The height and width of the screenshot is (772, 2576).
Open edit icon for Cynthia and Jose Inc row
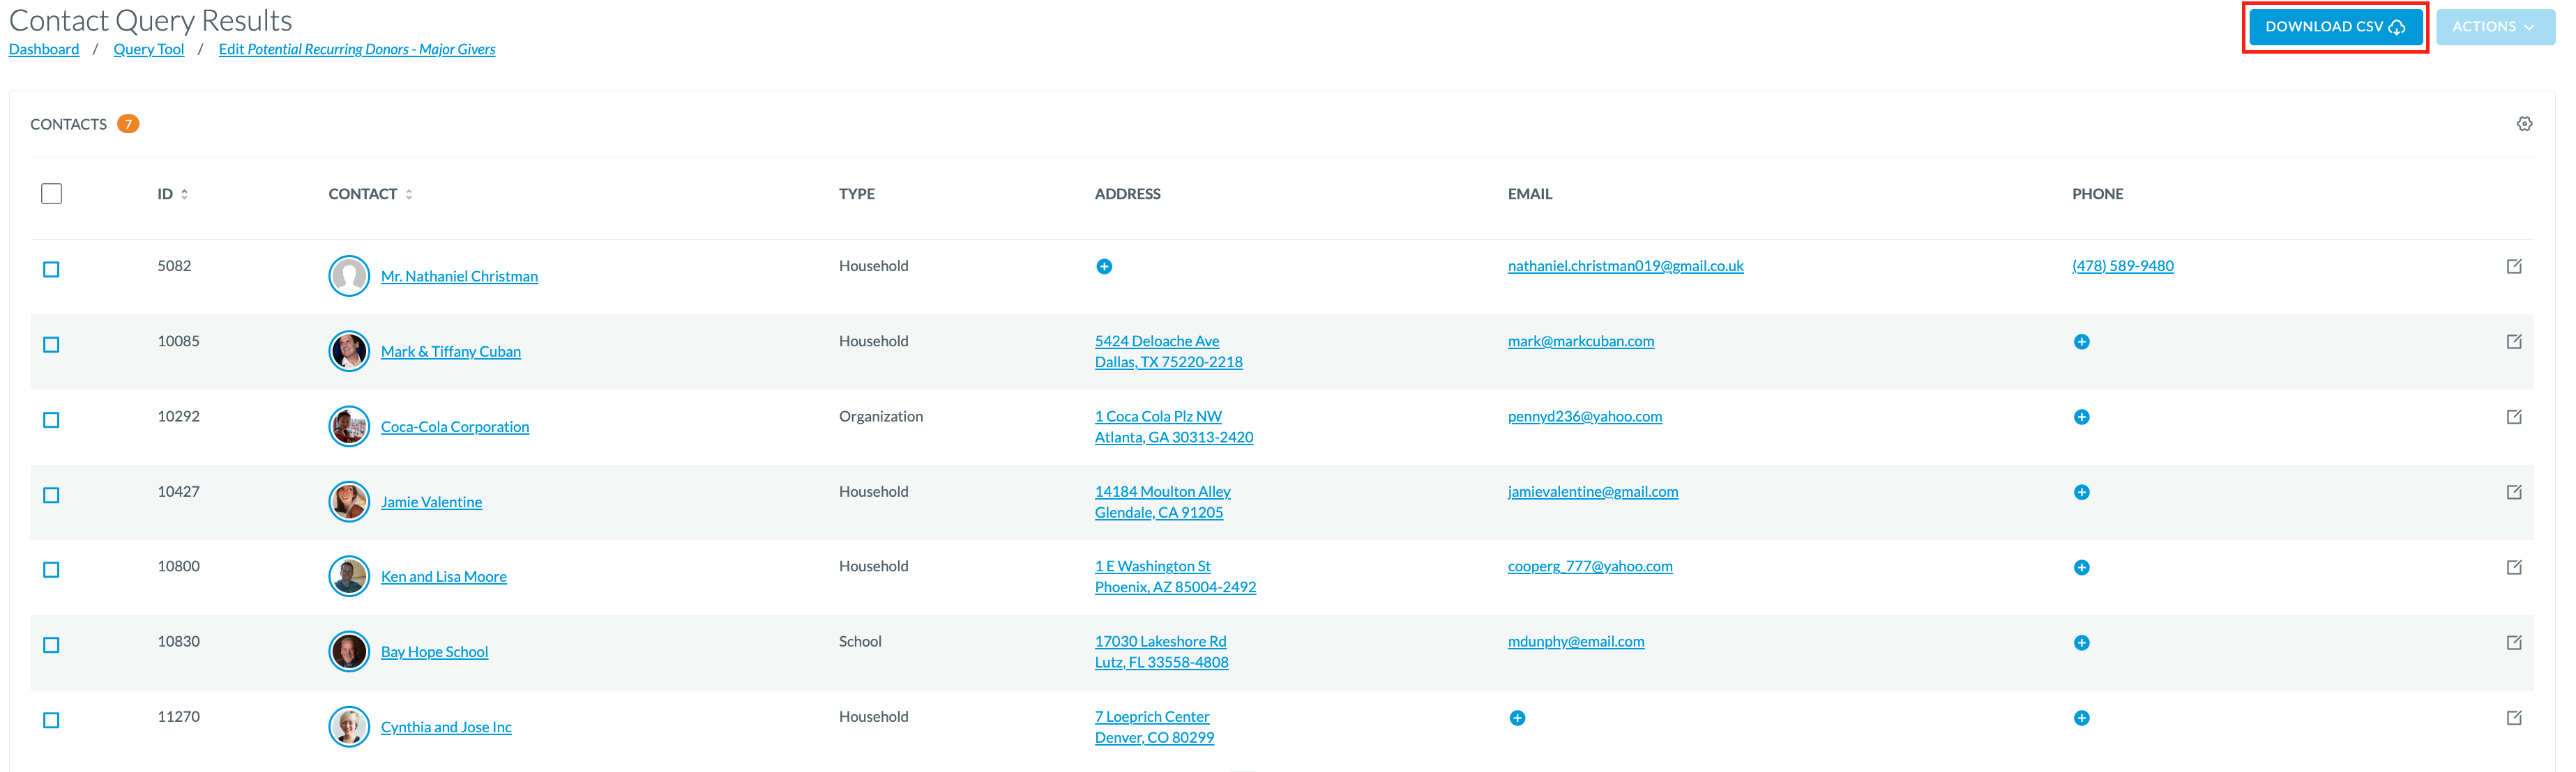click(2514, 717)
